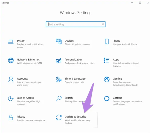
Task: Go to the Network & Internet label
Action: click(28, 60)
